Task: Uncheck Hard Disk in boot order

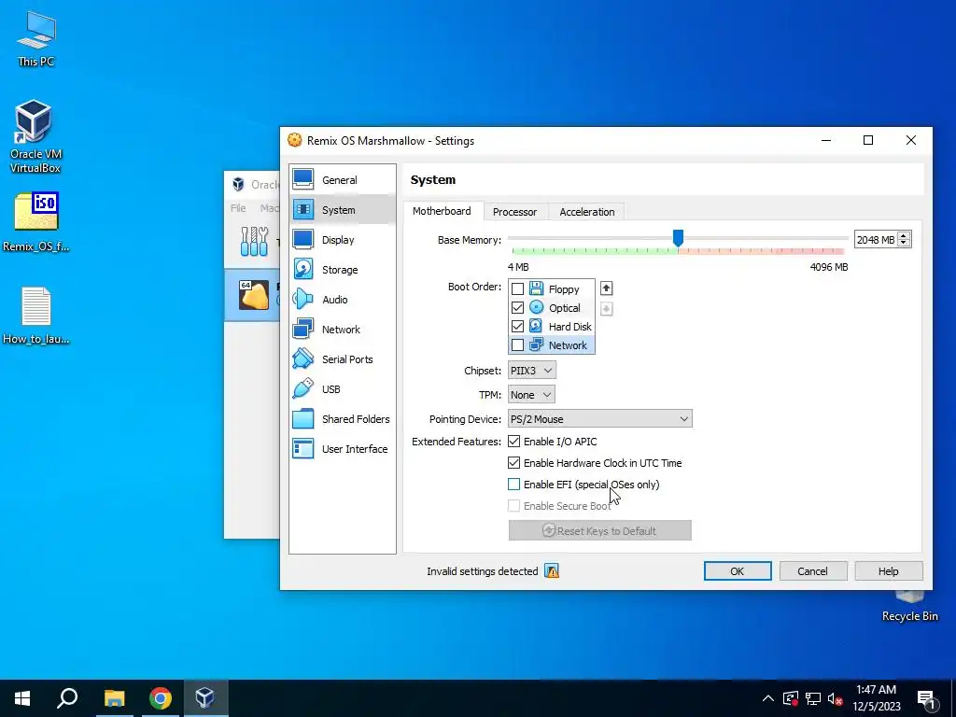Action: [517, 326]
